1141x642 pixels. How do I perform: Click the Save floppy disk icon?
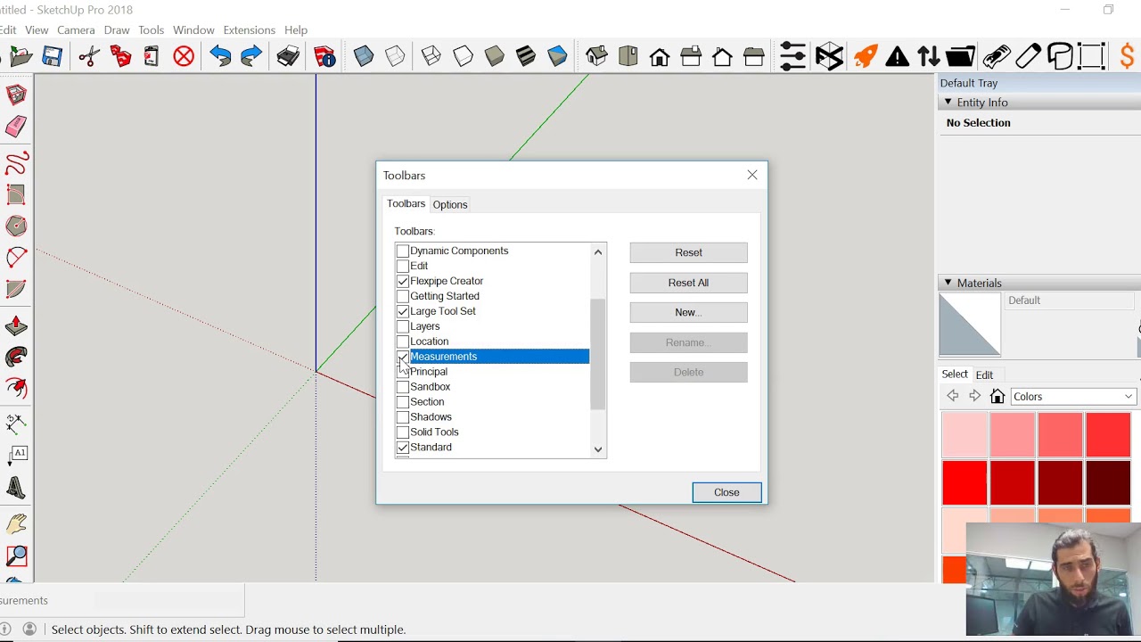pyautogui.click(x=52, y=57)
